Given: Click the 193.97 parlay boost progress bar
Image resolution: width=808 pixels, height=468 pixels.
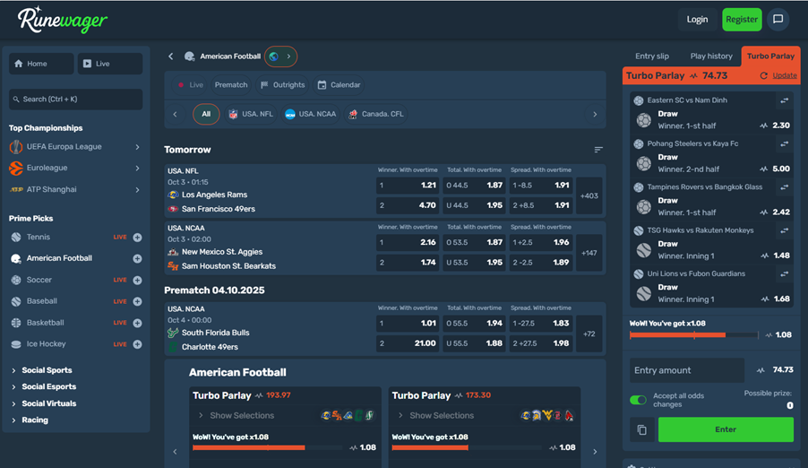Looking at the screenshot, I should [x=268, y=448].
